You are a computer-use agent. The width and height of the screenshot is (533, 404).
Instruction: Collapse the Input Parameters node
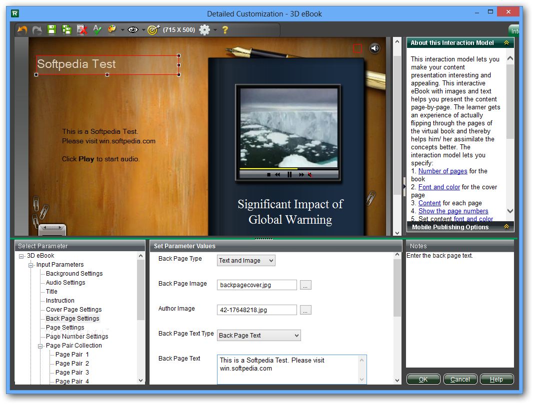tap(31, 265)
